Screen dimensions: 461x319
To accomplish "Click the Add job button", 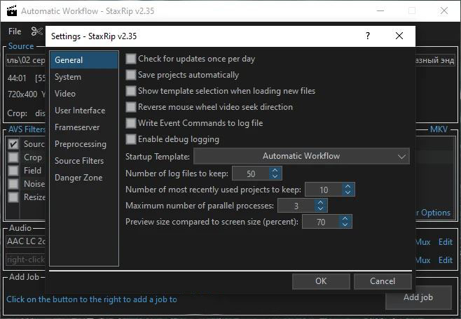I will (x=418, y=297).
